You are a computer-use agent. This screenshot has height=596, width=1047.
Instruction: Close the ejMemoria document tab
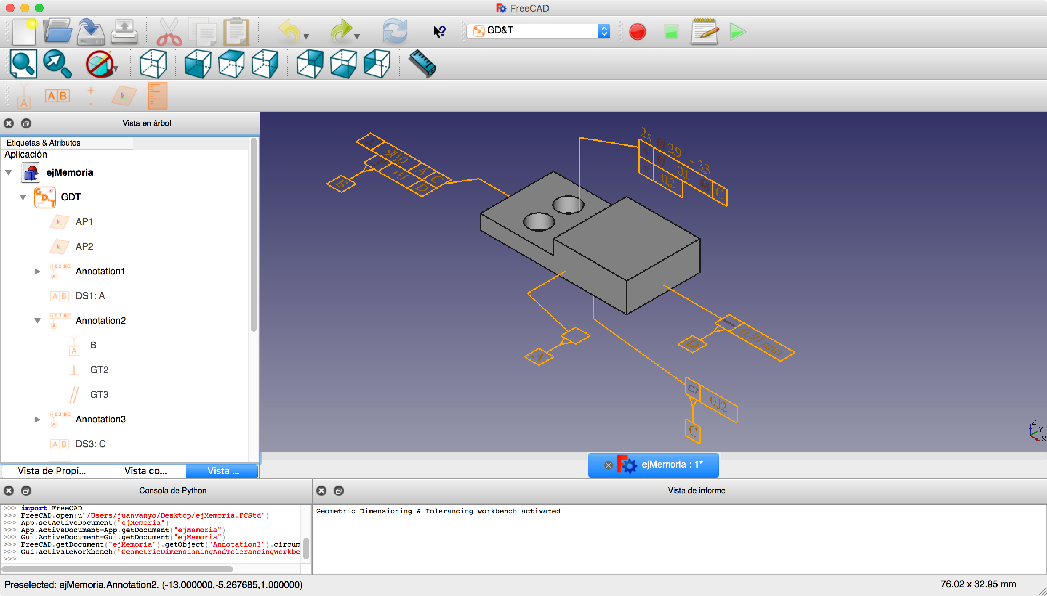pyautogui.click(x=608, y=465)
